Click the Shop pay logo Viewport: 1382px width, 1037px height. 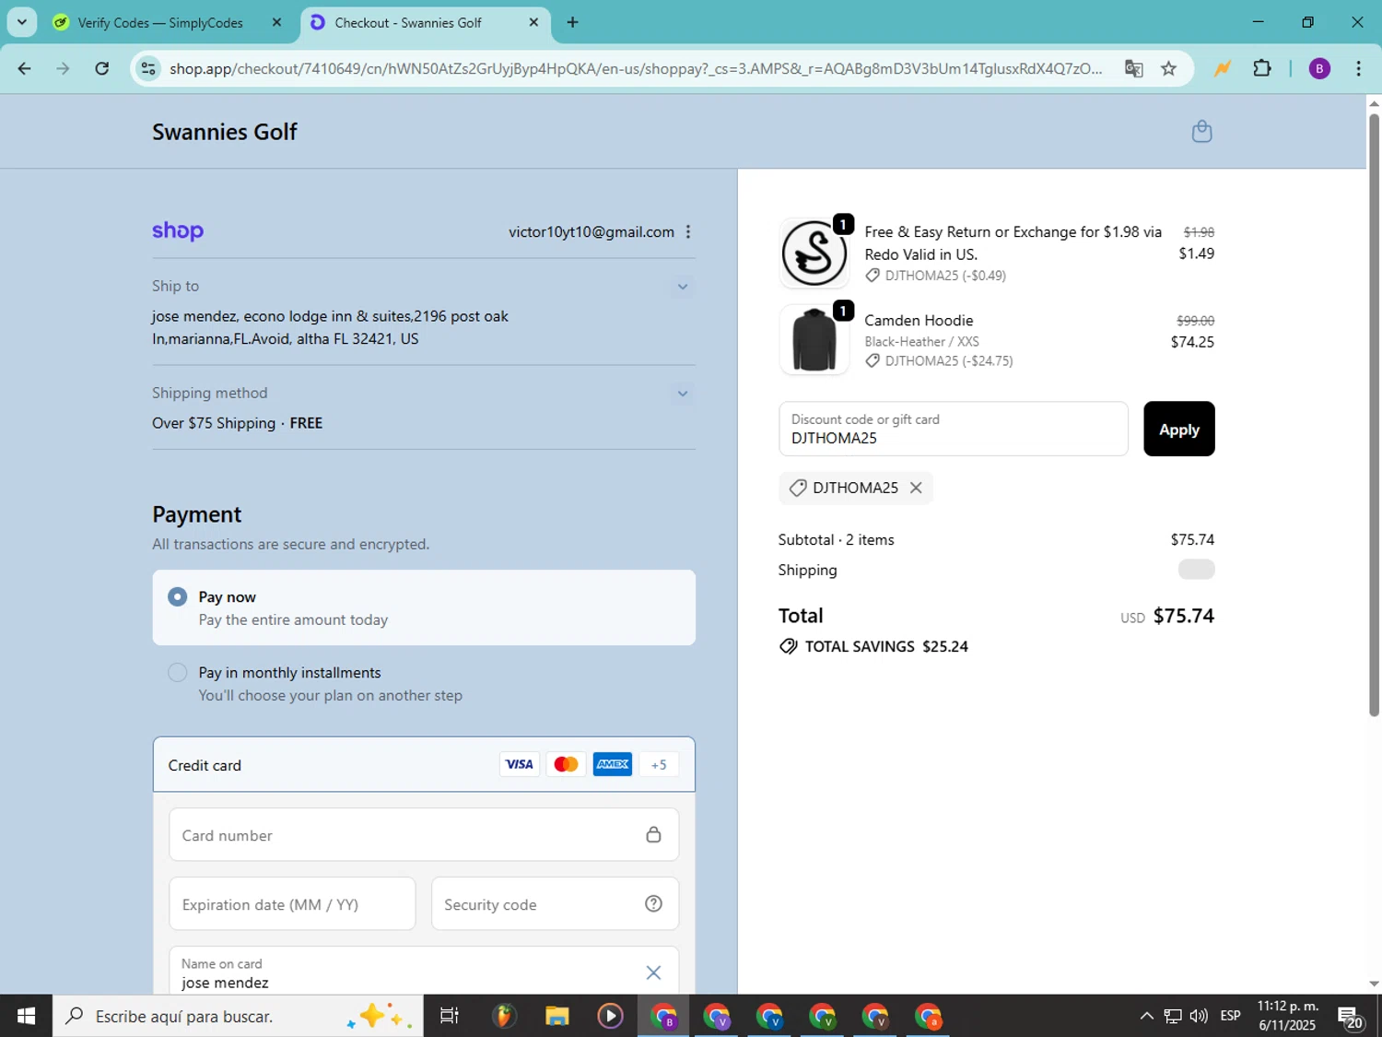[178, 230]
